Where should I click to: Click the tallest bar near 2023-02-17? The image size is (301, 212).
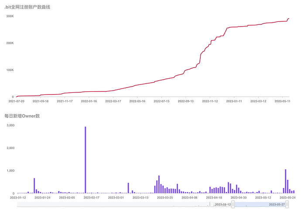pos(86,160)
